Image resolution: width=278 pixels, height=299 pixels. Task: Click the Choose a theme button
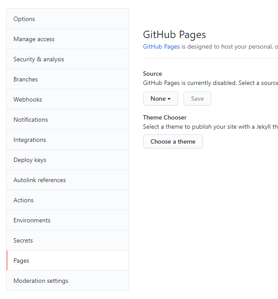pyautogui.click(x=173, y=141)
